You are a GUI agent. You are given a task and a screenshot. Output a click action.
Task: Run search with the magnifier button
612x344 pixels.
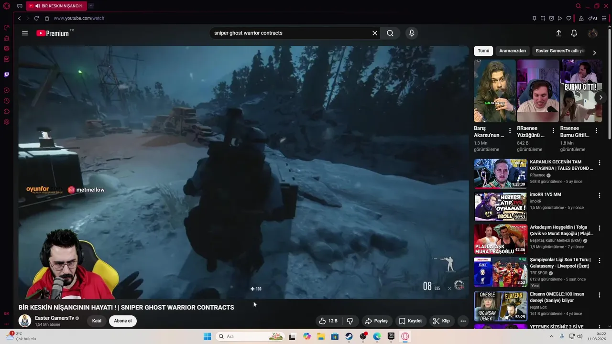tap(390, 33)
